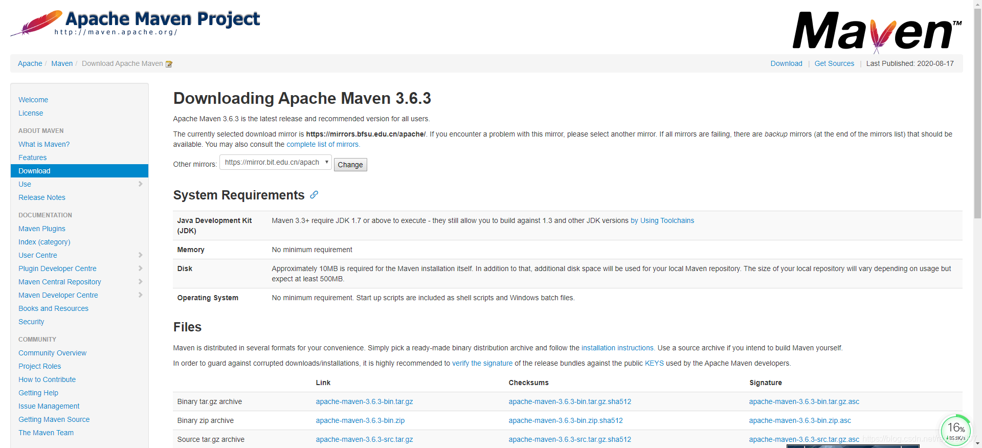The height and width of the screenshot is (448, 982).
Task: Click the vertical scrollbar thumb
Action: pos(977,113)
